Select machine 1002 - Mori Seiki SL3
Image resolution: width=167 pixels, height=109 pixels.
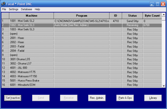[32, 25]
